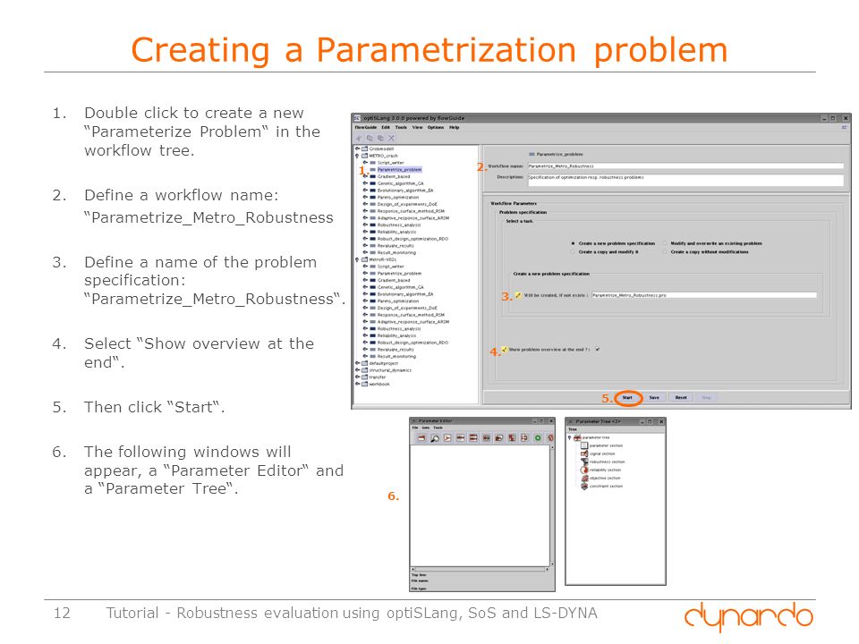Click Parameter Editor vertical scrollbar down arrow
Viewport: 859px width, 644px height.
(552, 563)
